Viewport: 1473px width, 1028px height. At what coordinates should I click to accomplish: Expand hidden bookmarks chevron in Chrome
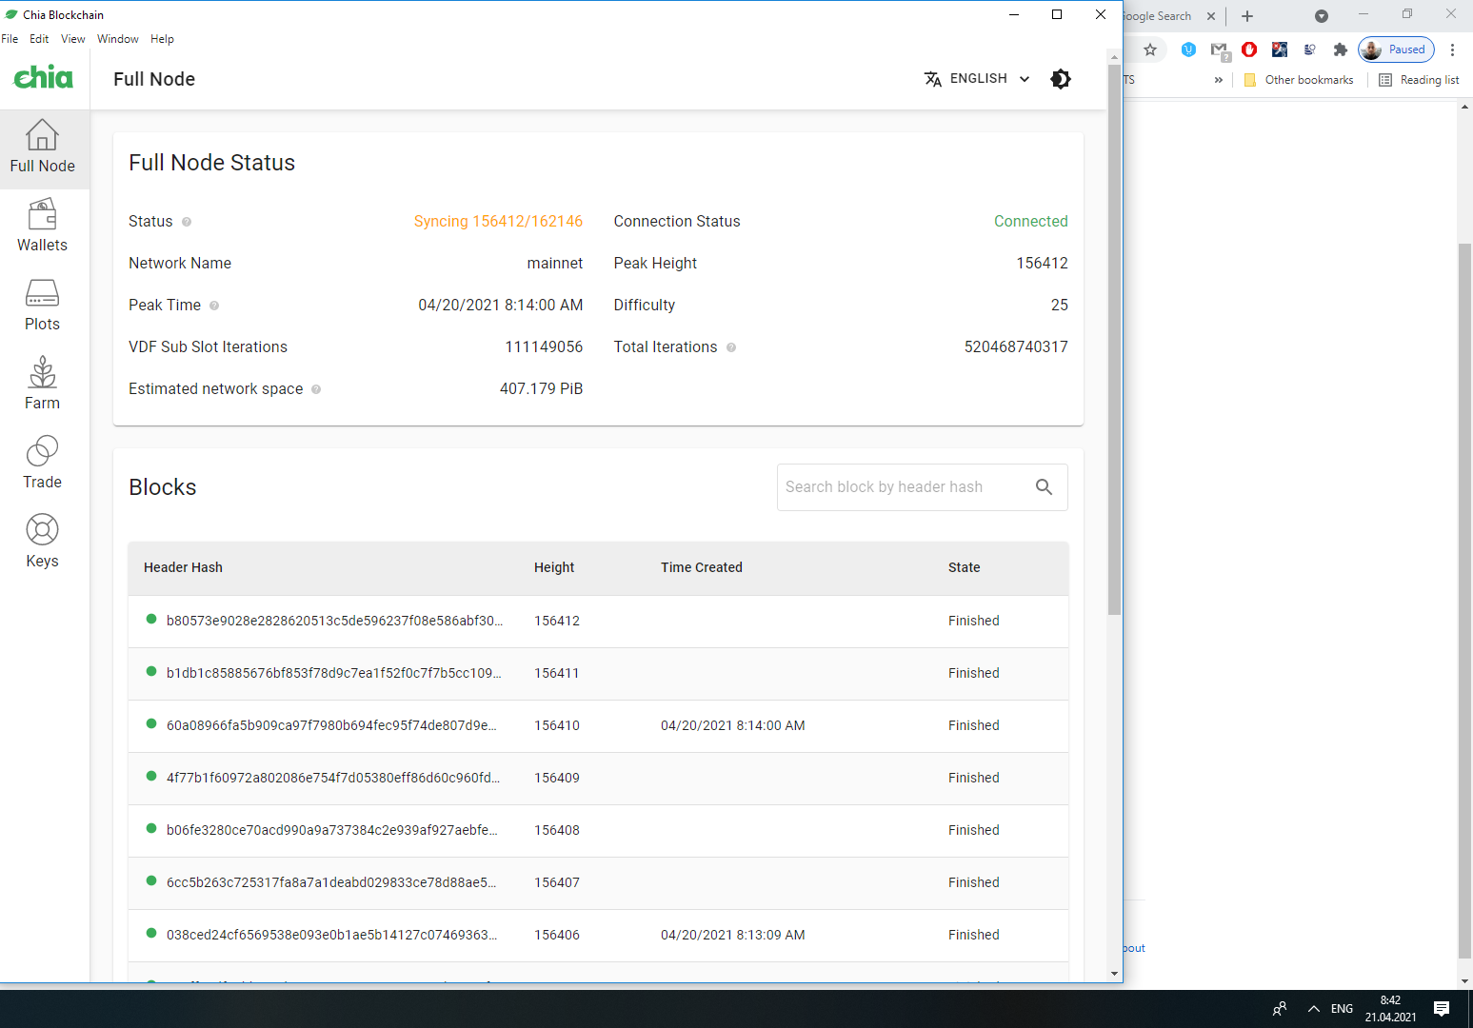pos(1219,80)
